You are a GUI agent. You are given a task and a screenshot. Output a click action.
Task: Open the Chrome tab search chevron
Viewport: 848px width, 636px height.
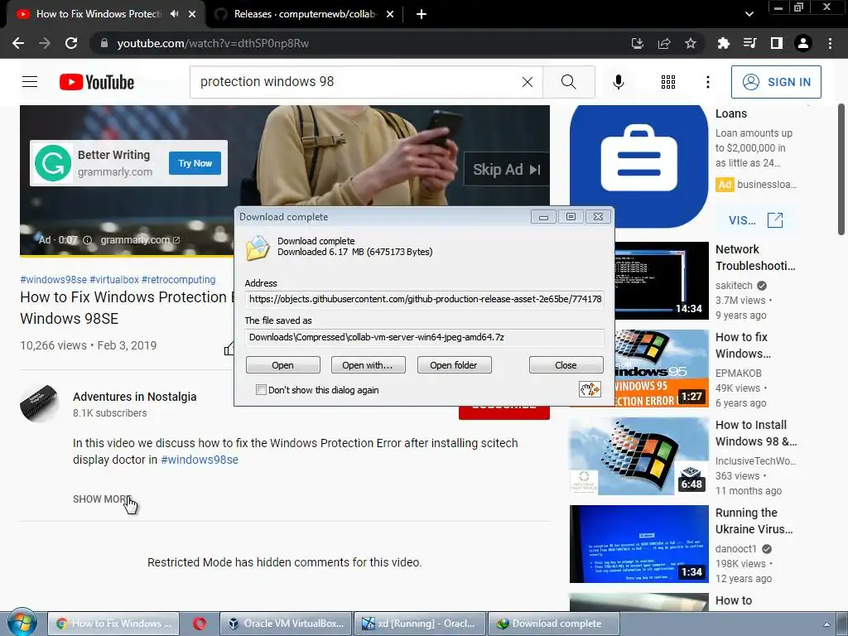tap(749, 14)
